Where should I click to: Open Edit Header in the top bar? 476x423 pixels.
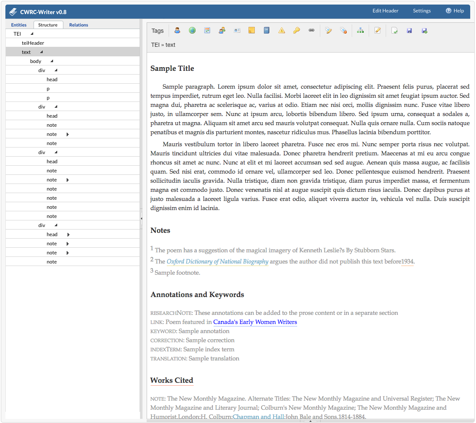coord(386,11)
